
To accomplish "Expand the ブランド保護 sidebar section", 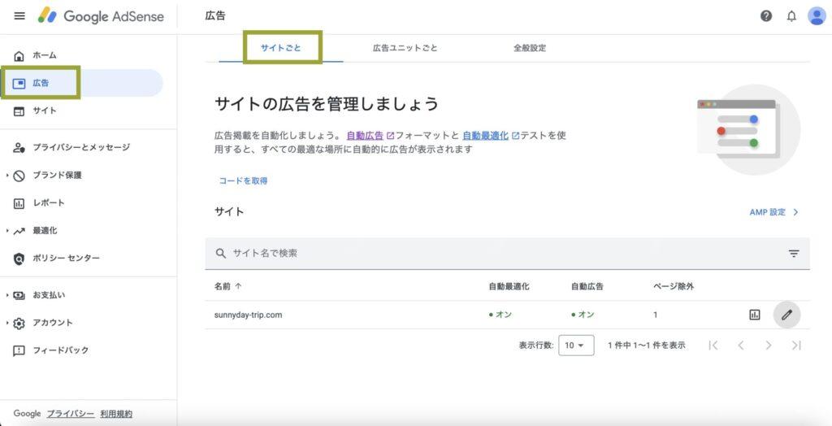I will click(x=7, y=176).
